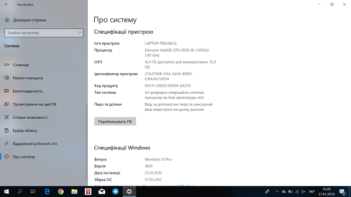This screenshot has width=351, height=197.
Task: Click the Windows 10 Pro edition value
Action: point(158,159)
